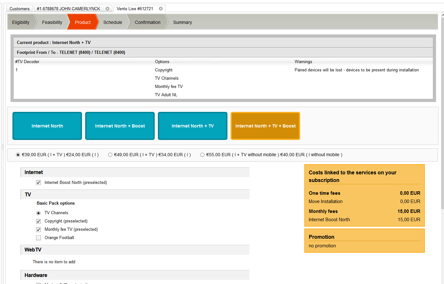This screenshot has height=284, width=444.
Task: Select the €39,00 EUR price option
Action: (x=18, y=155)
